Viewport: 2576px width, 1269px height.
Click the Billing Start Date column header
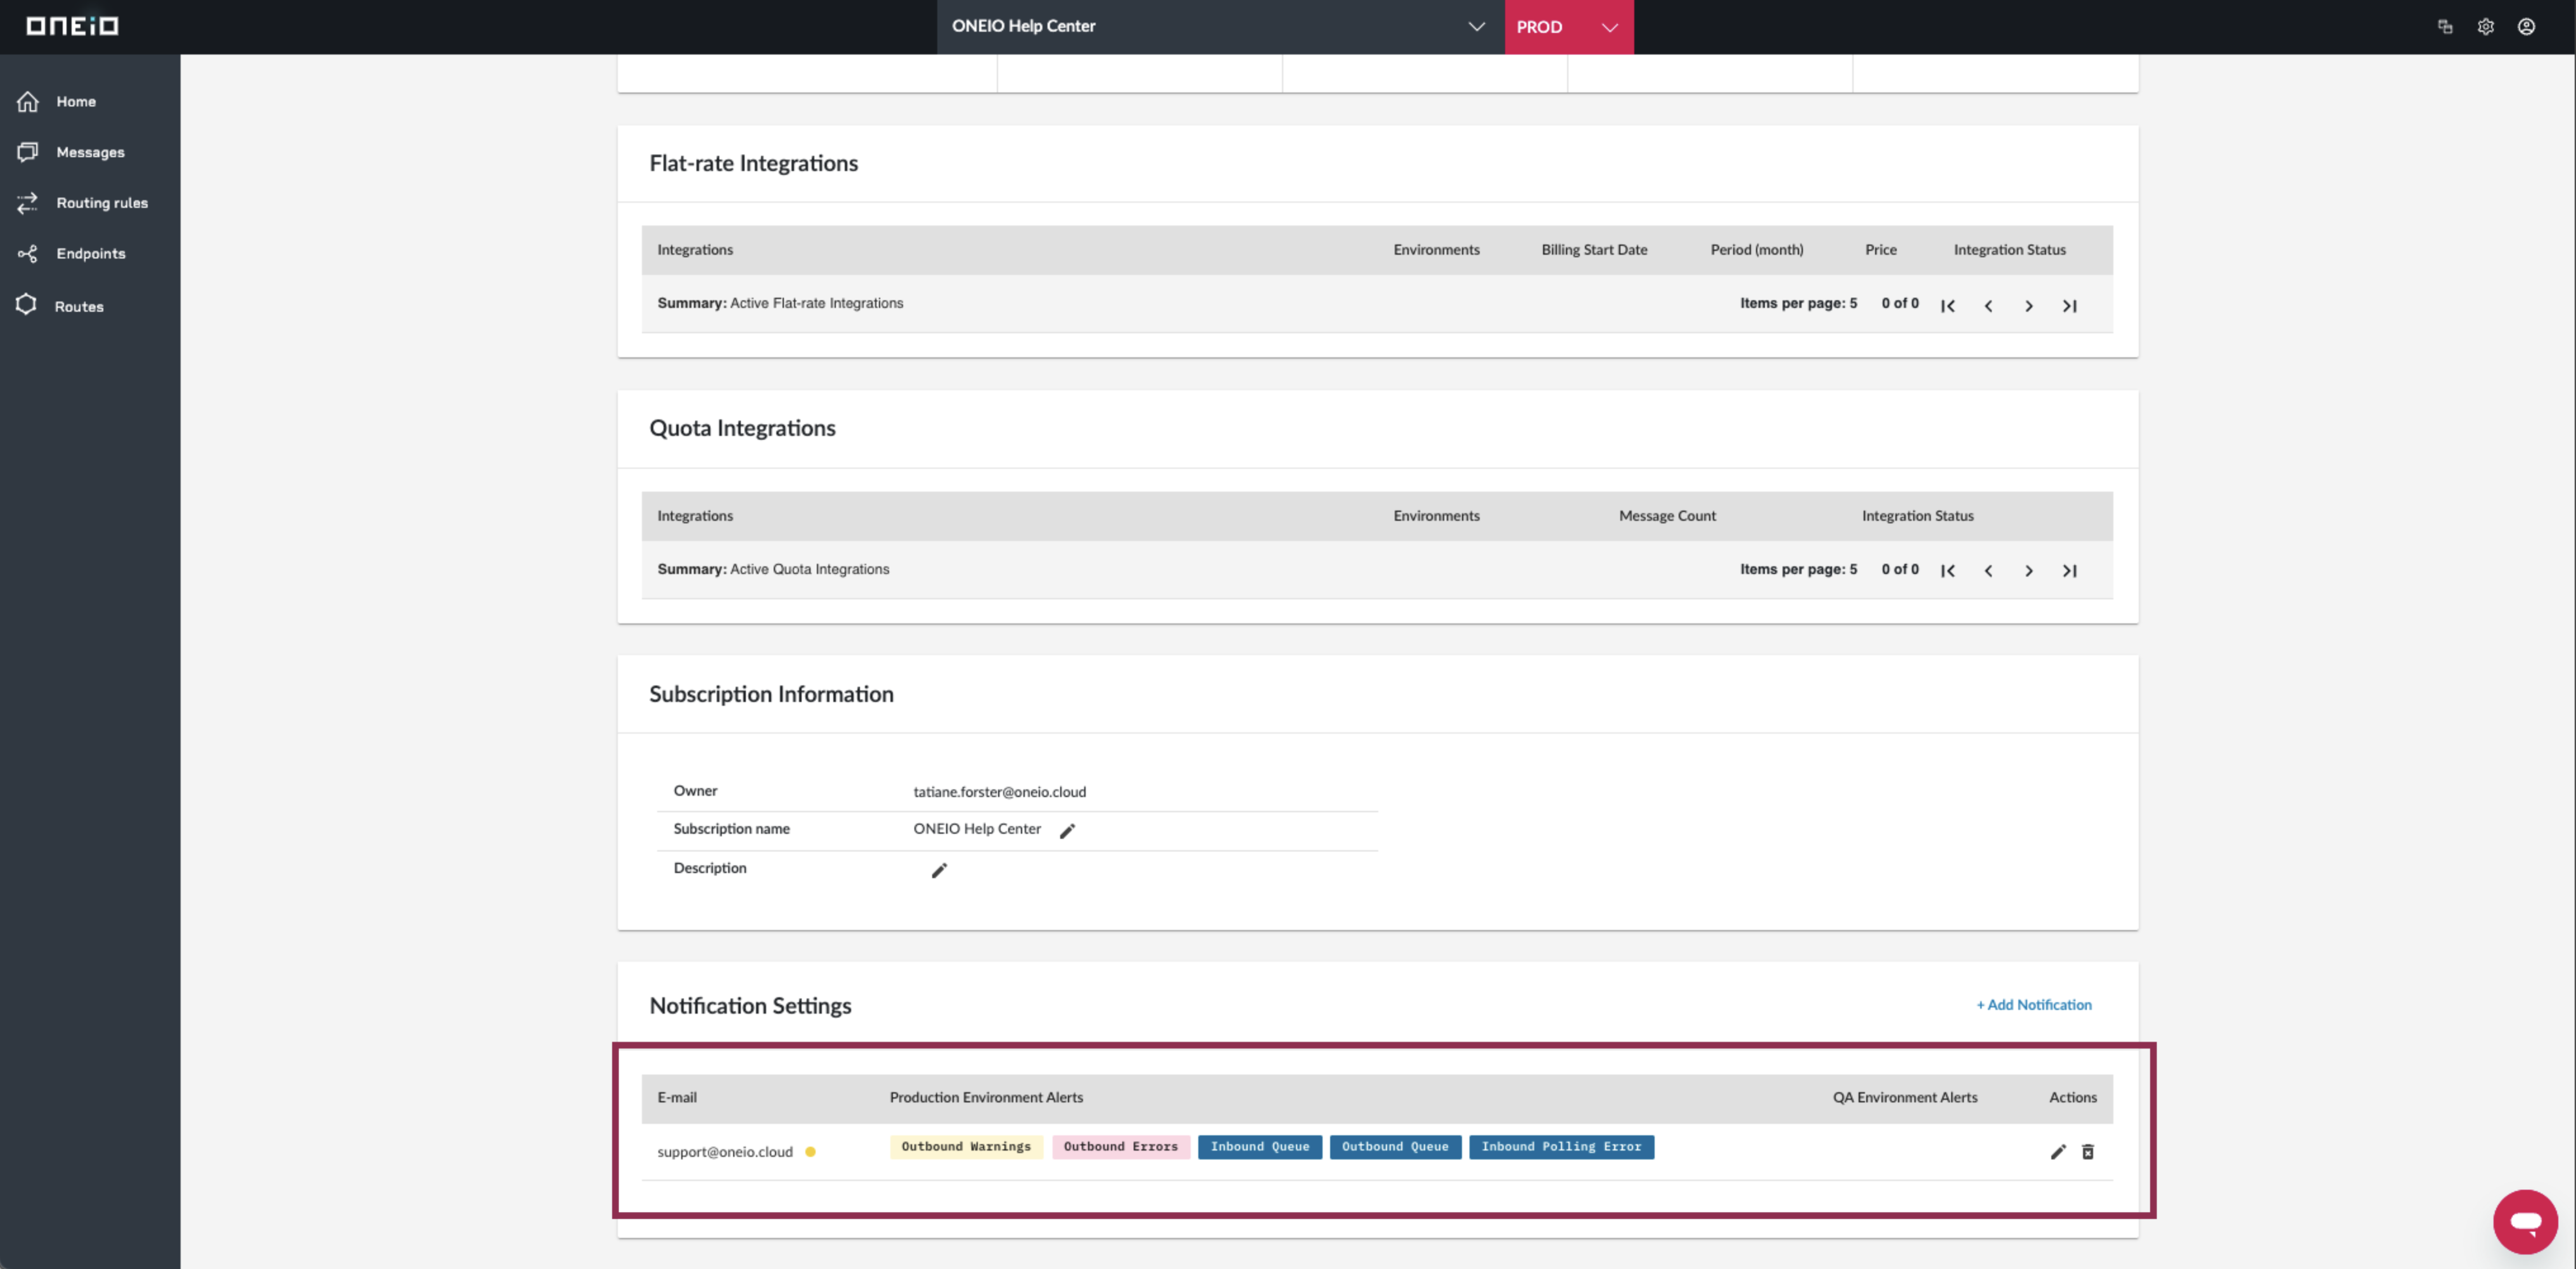coord(1594,250)
